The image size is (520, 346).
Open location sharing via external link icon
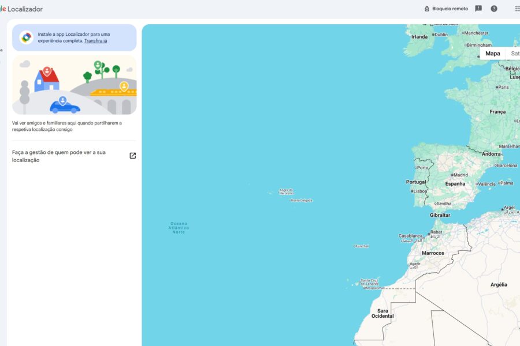click(x=132, y=155)
